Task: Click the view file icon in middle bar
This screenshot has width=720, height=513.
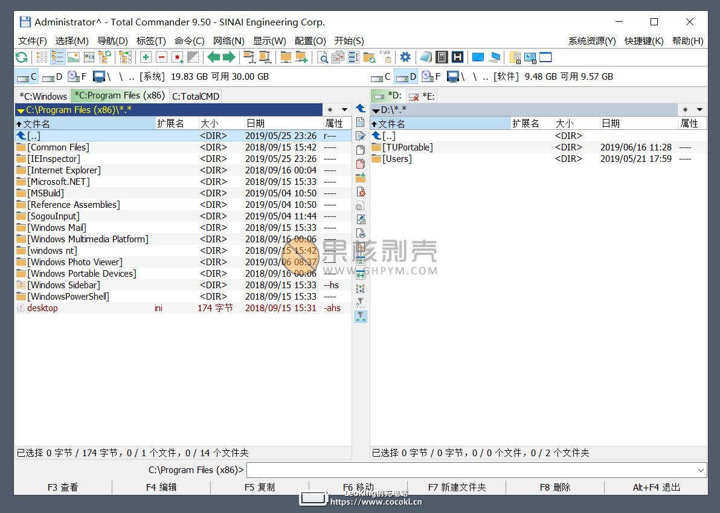Action: point(361,123)
